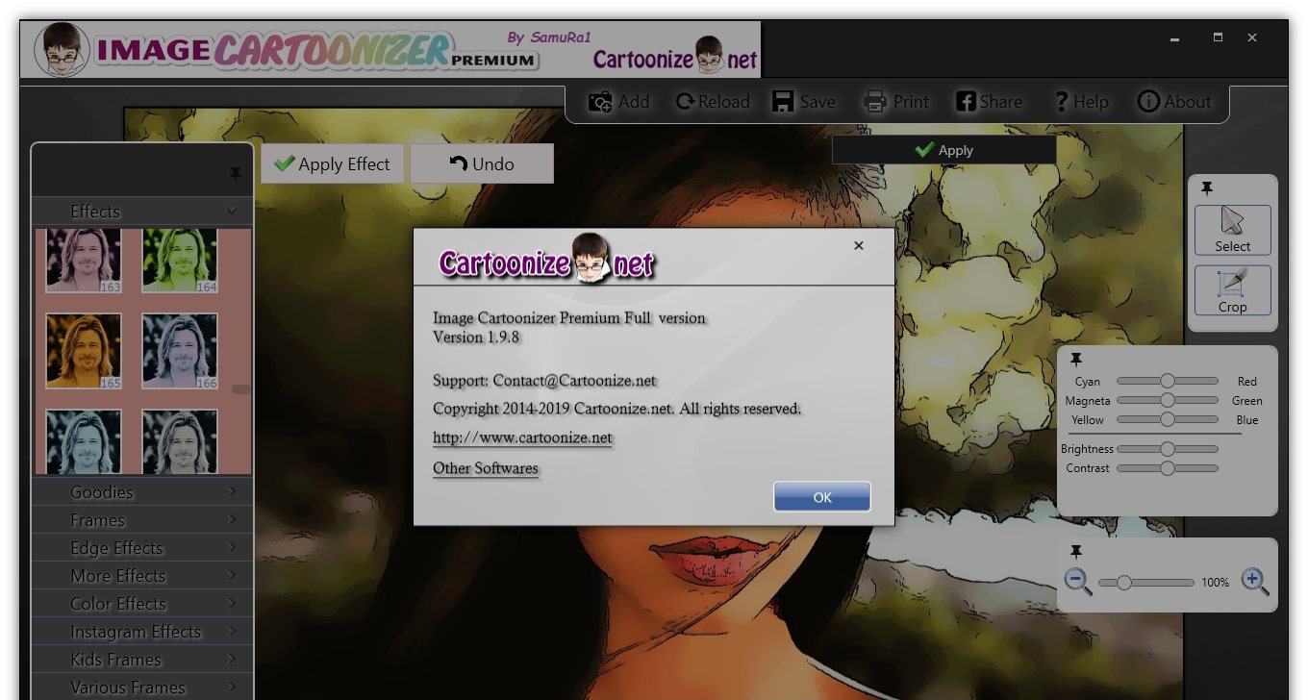The width and height of the screenshot is (1308, 700).
Task: Open the Other Softwares link
Action: [486, 468]
